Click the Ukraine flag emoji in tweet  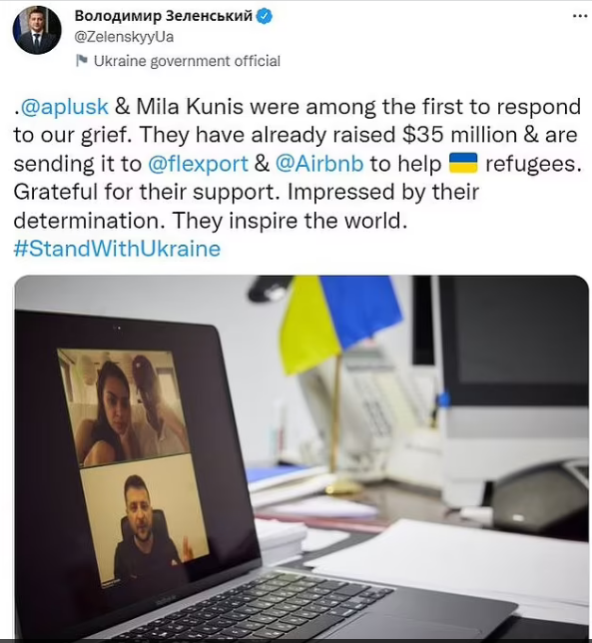pyautogui.click(x=463, y=163)
